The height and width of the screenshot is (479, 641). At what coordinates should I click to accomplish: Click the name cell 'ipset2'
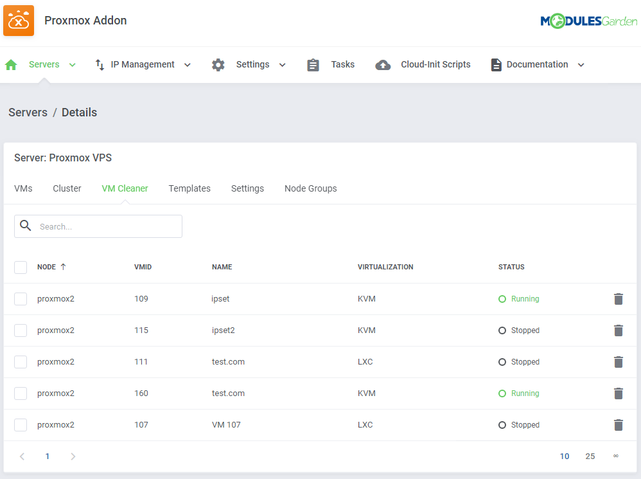click(x=224, y=330)
